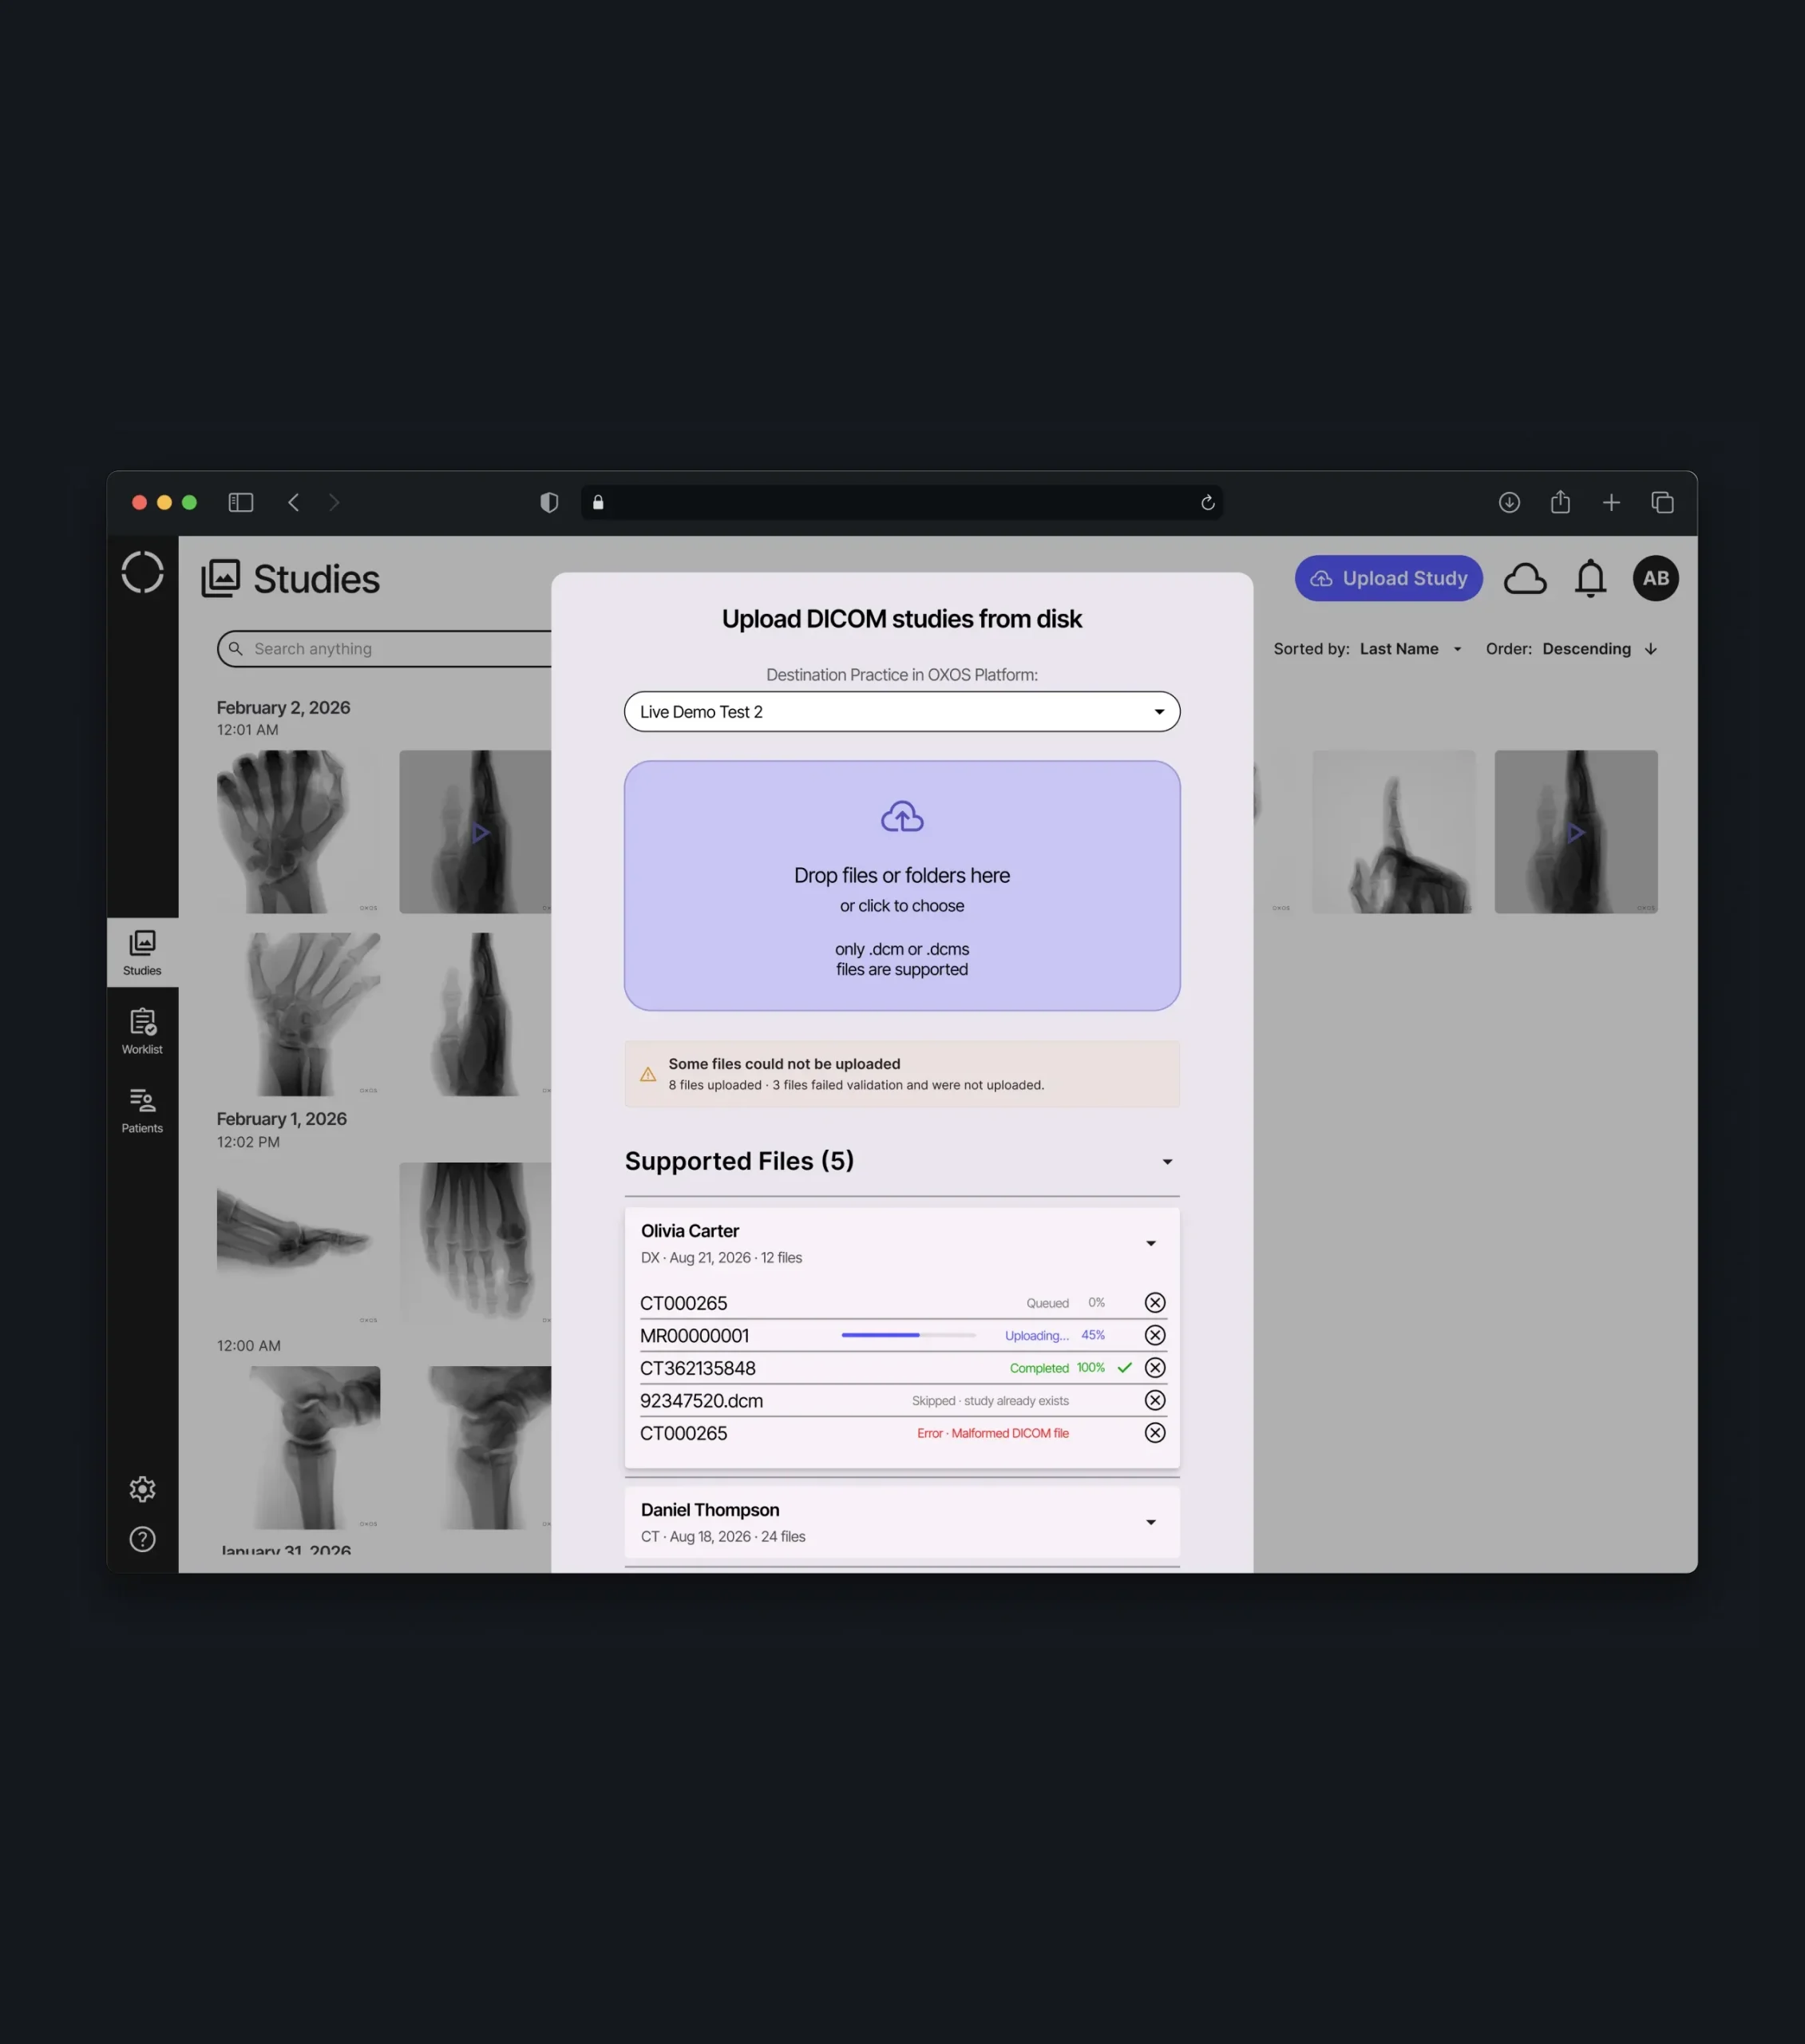The width and height of the screenshot is (1805, 2044).
Task: Click the magnifier icon in search field
Action: pos(236,649)
